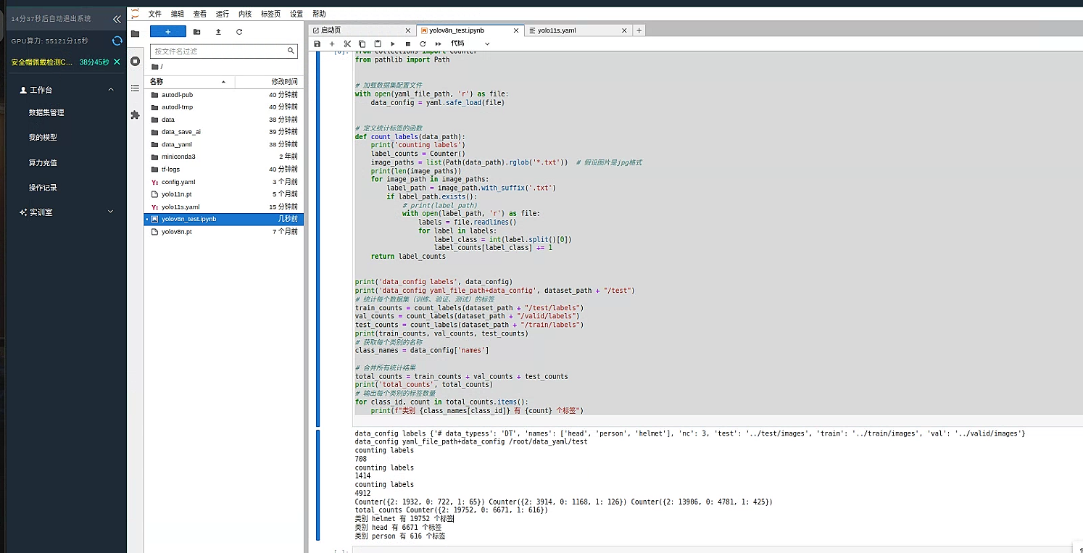Screen dimensions: 1083x553
Task: Cut the selected cell with scissors
Action: (347, 43)
